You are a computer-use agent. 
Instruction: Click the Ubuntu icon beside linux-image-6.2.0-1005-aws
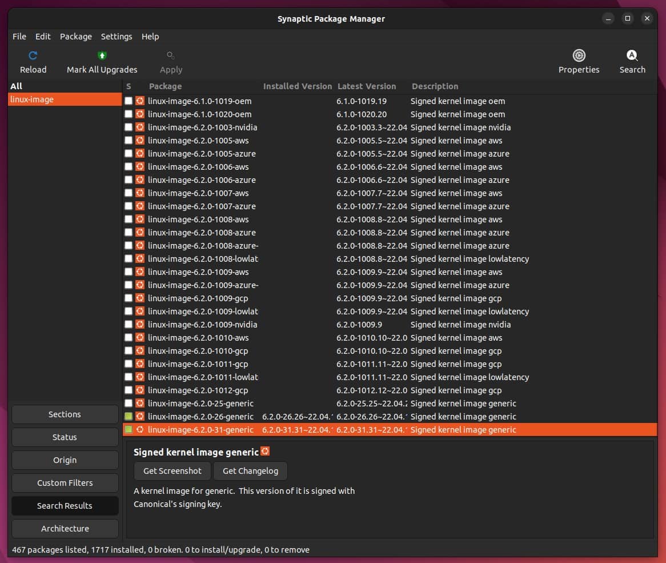tap(139, 140)
